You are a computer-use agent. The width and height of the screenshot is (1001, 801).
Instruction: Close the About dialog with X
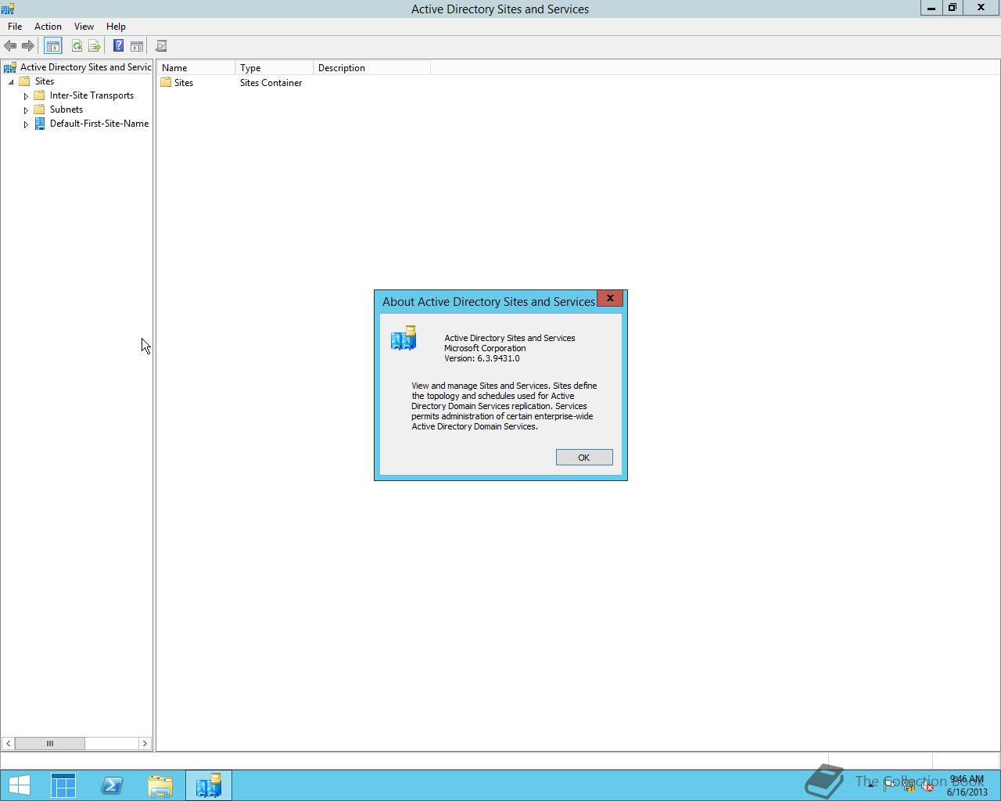tap(610, 299)
